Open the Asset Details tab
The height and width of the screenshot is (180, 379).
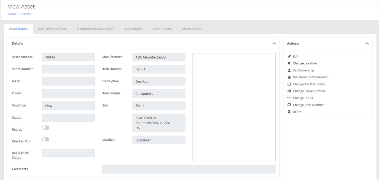[18, 29]
